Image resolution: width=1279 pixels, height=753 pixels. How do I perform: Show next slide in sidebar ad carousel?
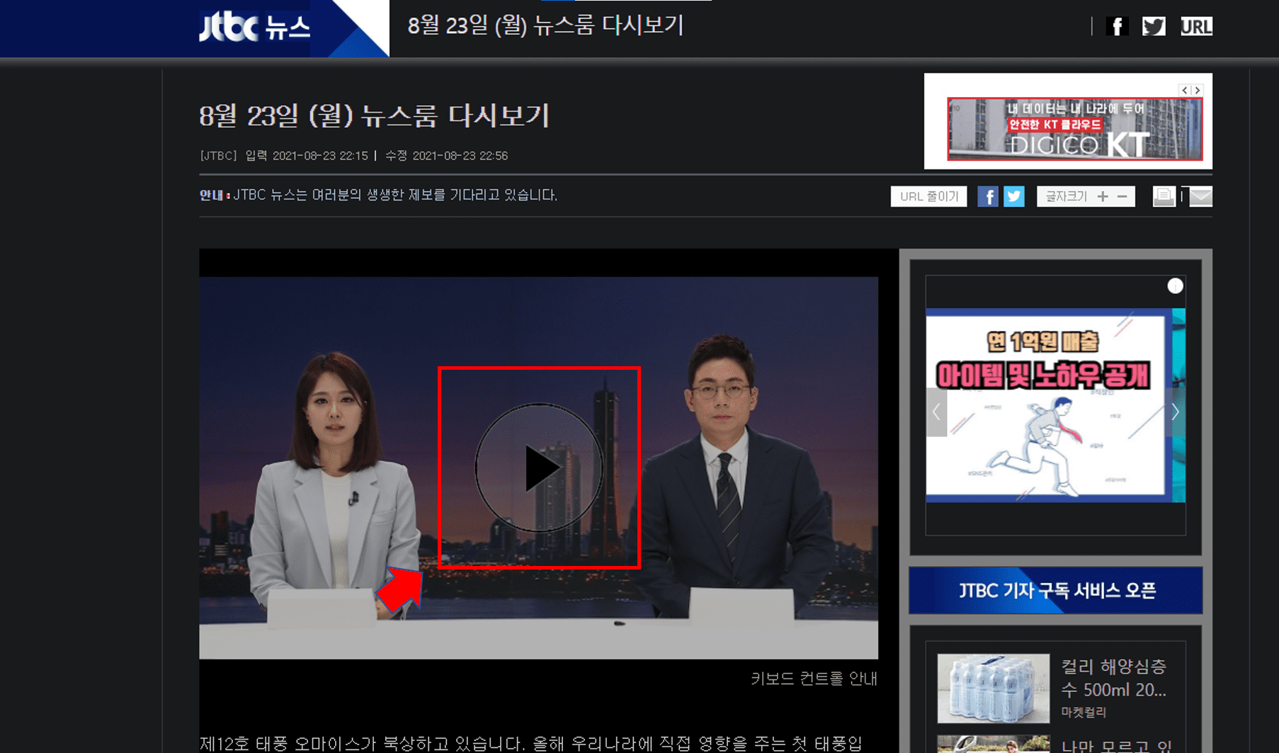[1175, 412]
